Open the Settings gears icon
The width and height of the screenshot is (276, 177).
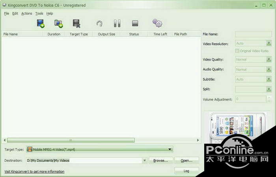point(157,23)
